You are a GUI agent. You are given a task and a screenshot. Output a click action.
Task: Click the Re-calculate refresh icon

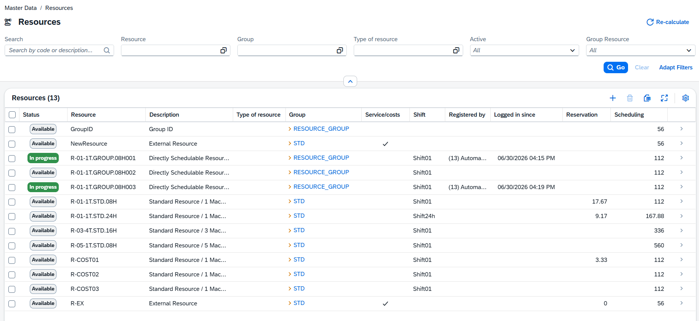[x=650, y=22]
